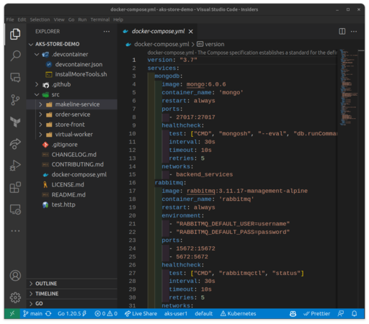Viewport: 369px width, 324px height.
Task: Expand the GO section
Action: pyautogui.click(x=72, y=304)
